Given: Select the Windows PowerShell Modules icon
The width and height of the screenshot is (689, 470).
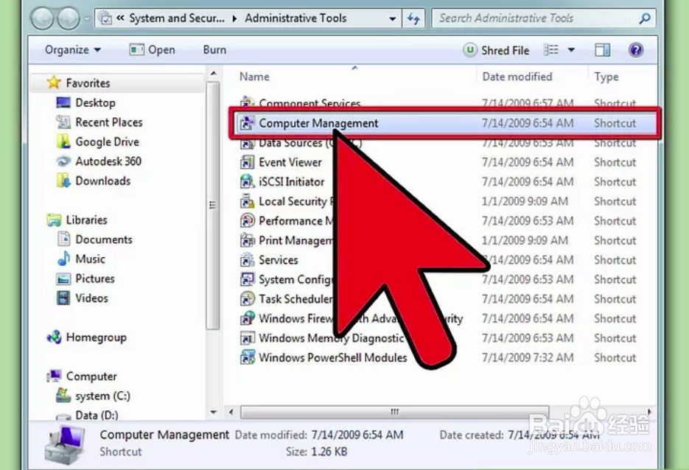Looking at the screenshot, I should pos(247,357).
